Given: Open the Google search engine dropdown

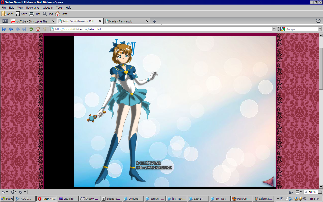Looking at the screenshot, I should coord(320,29).
